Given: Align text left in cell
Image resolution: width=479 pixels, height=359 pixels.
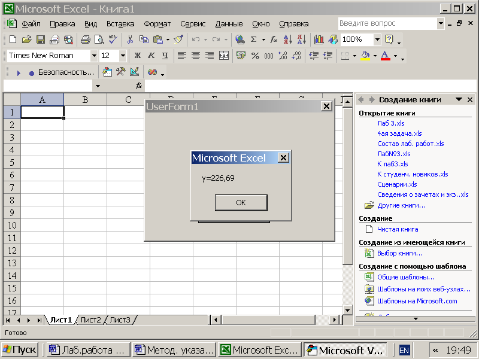Looking at the screenshot, I should pos(182,56).
